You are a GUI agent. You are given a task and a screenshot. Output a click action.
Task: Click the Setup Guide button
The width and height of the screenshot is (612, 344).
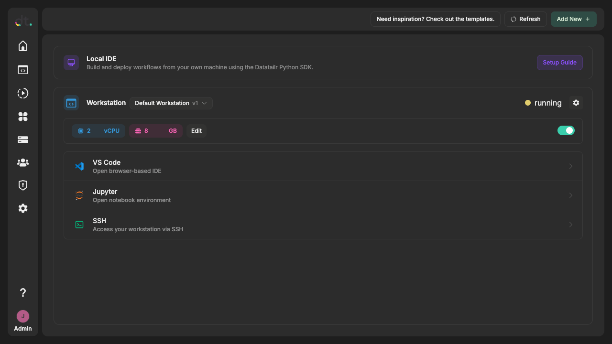(x=559, y=62)
